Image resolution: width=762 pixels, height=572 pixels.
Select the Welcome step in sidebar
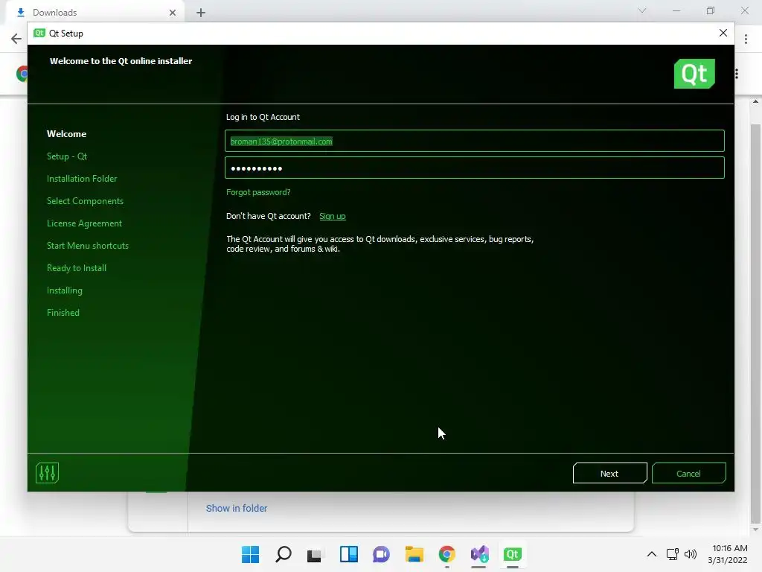(66, 134)
